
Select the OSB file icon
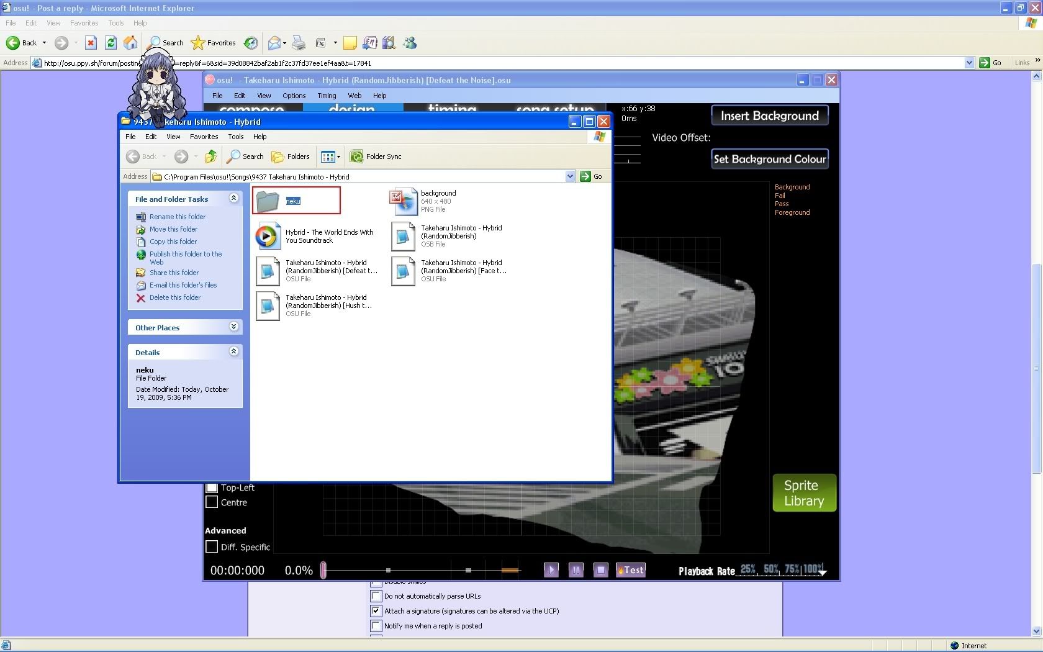point(403,236)
